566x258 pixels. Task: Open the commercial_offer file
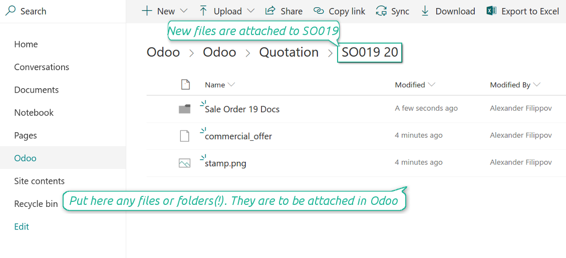tap(238, 136)
